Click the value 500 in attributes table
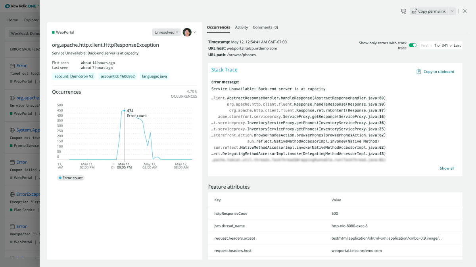Image resolution: width=476 pixels, height=267 pixels. (x=335, y=214)
